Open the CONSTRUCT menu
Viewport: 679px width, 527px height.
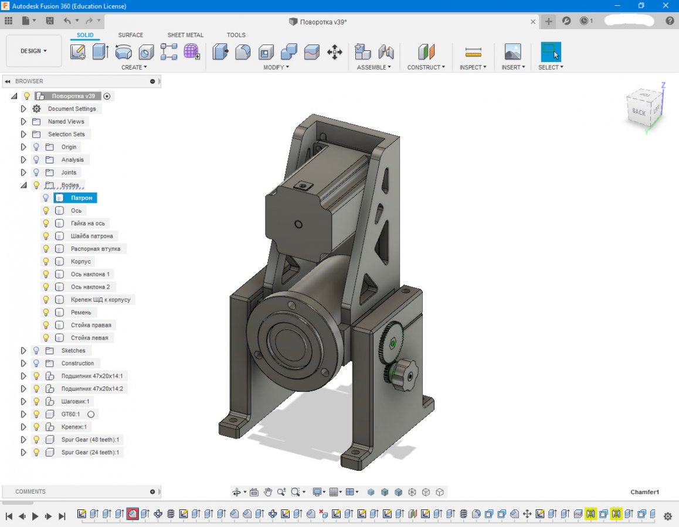coord(426,67)
